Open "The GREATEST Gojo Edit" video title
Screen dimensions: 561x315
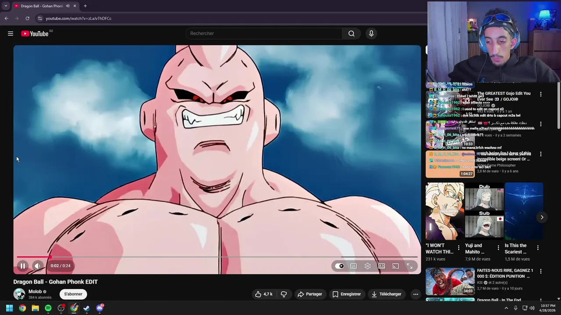point(504,96)
